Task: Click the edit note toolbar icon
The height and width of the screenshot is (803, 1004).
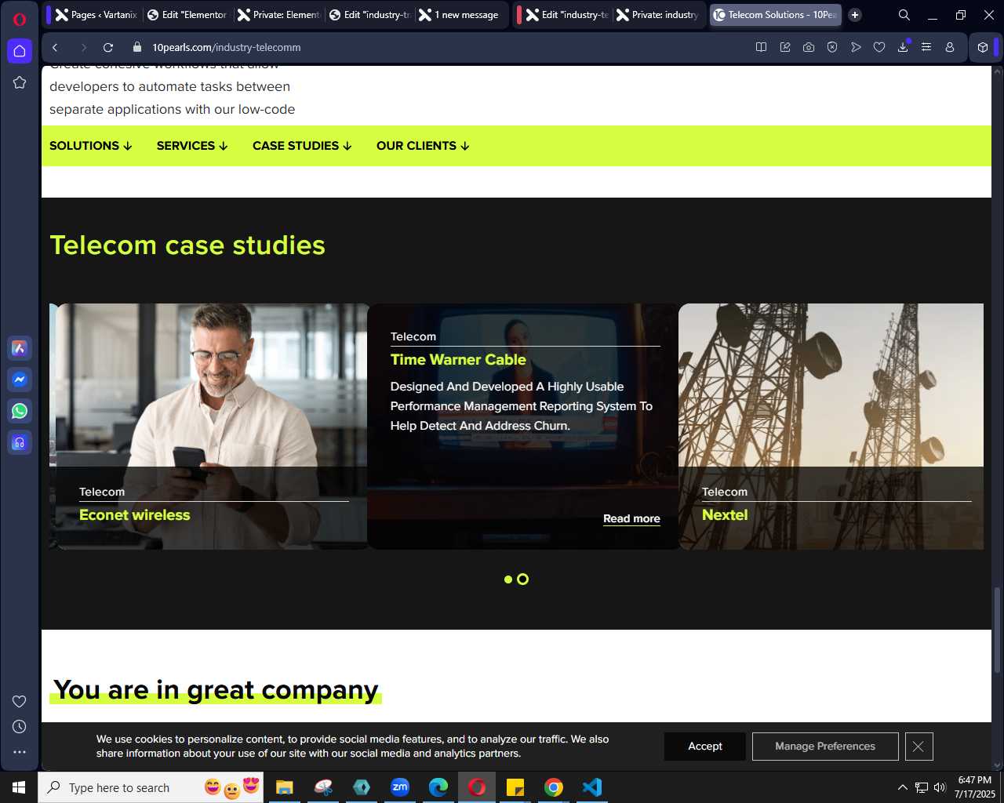Action: coord(785,47)
